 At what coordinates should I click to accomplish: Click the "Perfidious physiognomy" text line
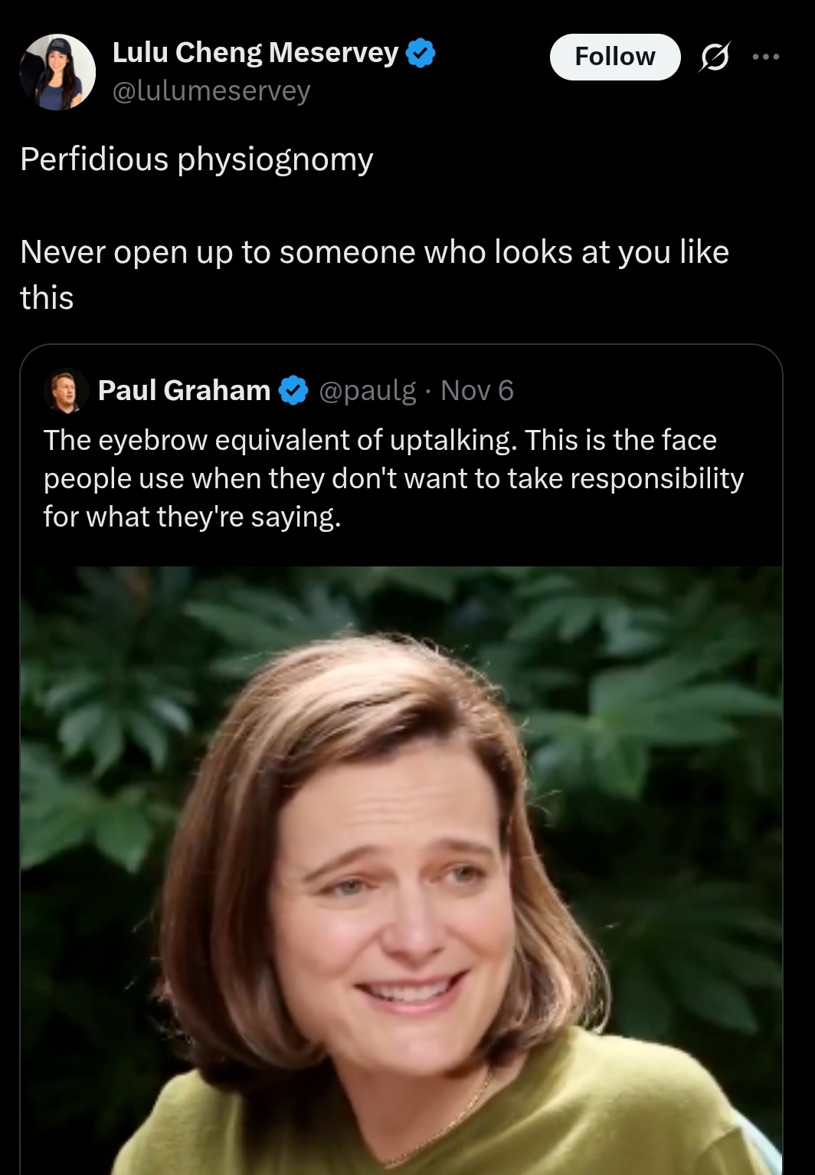point(197,159)
